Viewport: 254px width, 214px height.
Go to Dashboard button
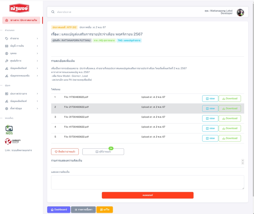click(x=59, y=210)
